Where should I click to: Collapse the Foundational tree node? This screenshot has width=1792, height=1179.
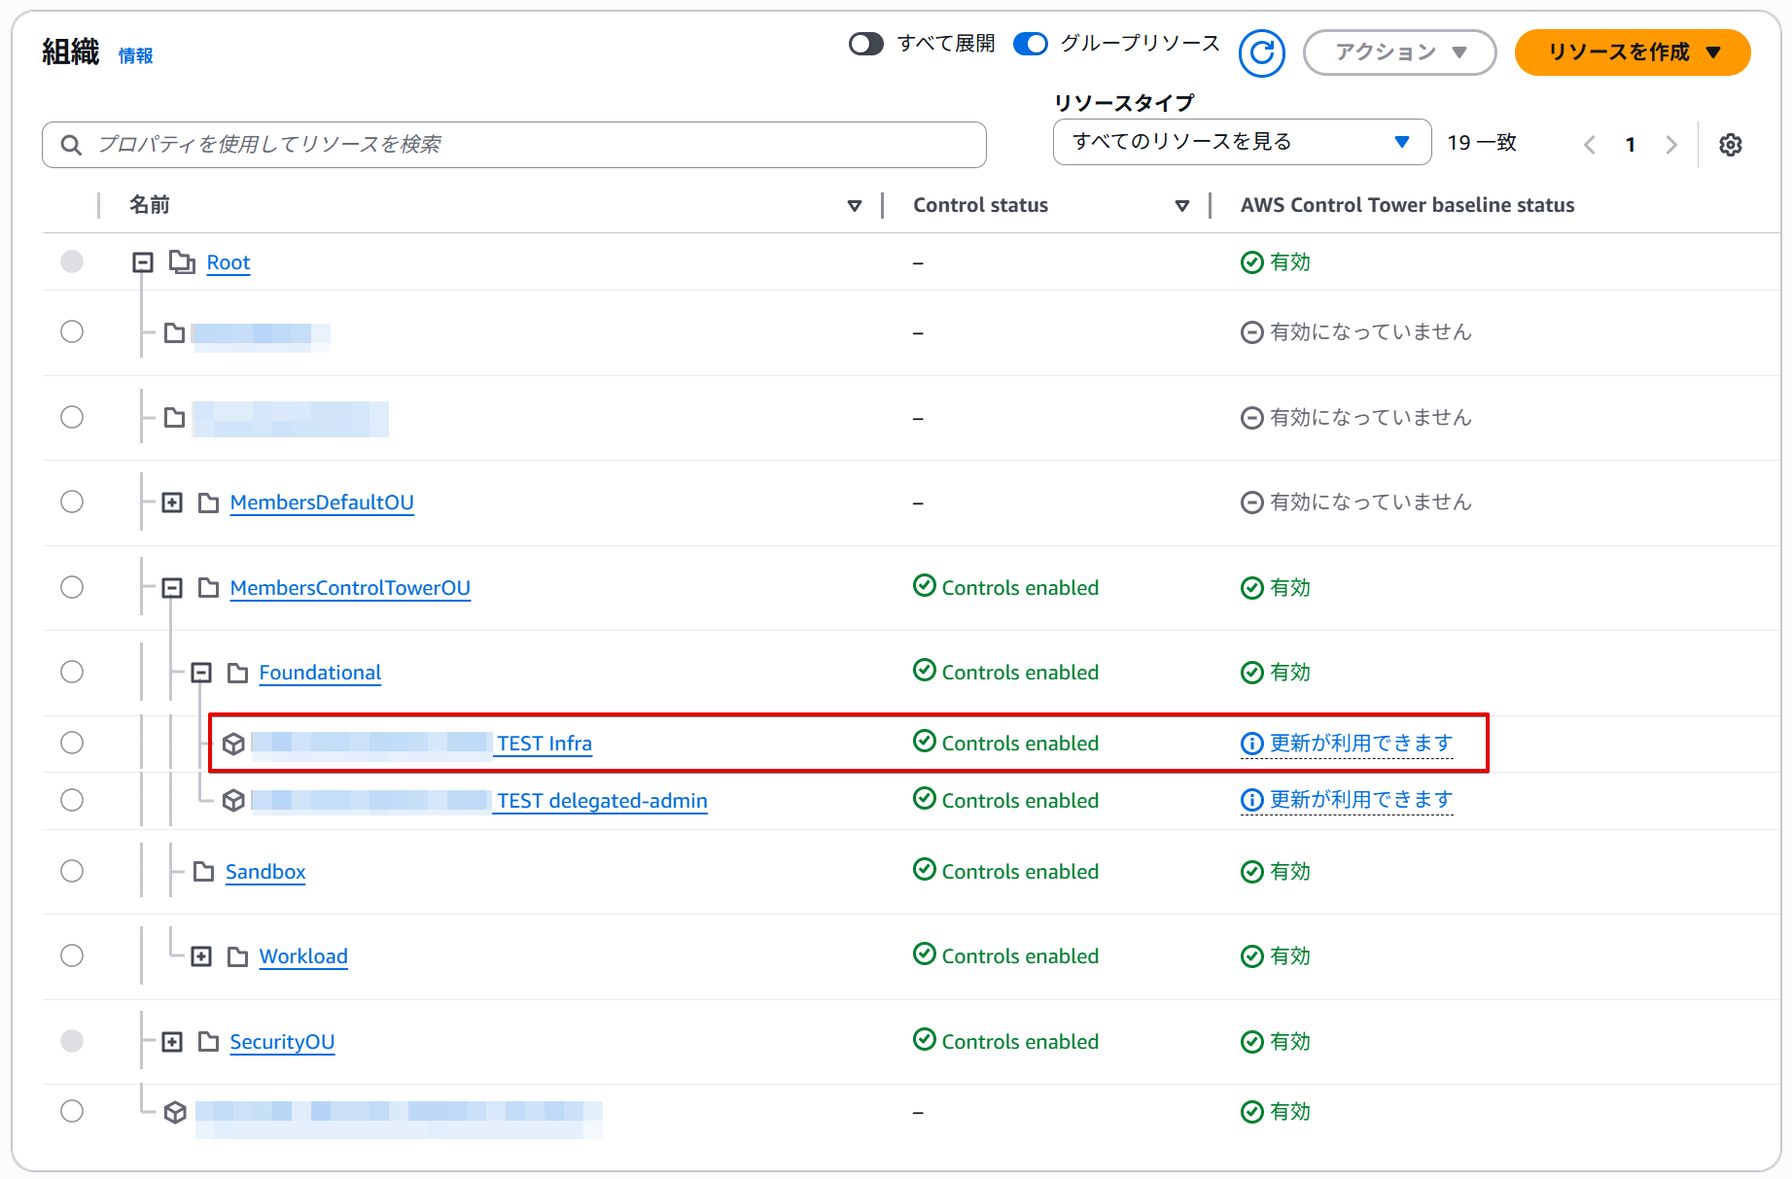pos(201,673)
